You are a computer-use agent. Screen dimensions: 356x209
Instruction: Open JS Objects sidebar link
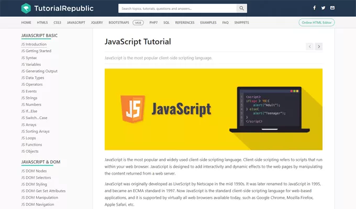coord(30,151)
